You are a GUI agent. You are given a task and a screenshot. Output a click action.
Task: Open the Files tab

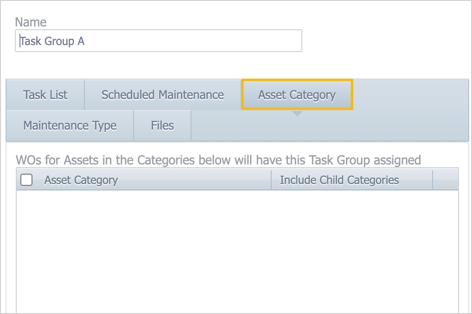(162, 125)
